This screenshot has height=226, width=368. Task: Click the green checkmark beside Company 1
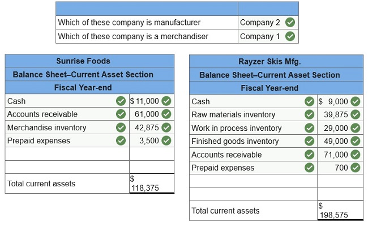click(290, 36)
